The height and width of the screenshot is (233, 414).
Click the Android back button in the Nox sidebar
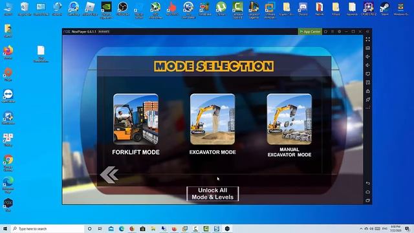(x=368, y=183)
